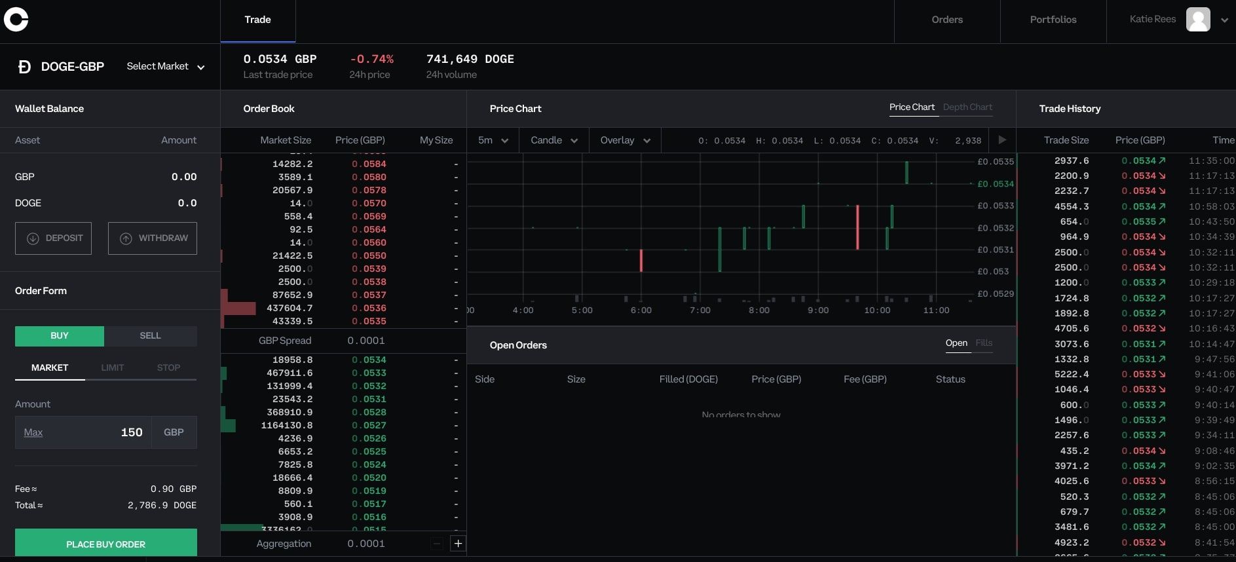Increase aggregation with the plus icon

[x=458, y=544]
